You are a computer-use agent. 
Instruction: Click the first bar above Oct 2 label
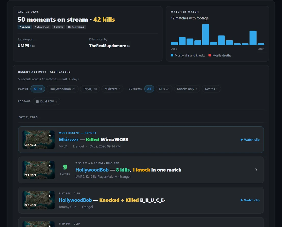pyautogui.click(x=174, y=44)
